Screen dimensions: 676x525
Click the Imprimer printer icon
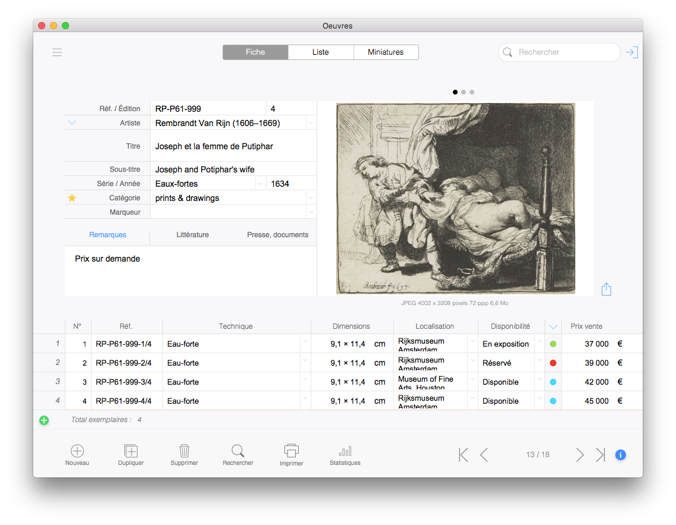(x=292, y=451)
